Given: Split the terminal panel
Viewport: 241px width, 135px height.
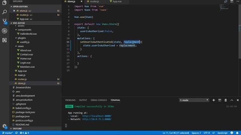Looking at the screenshot, I should click(220, 100).
